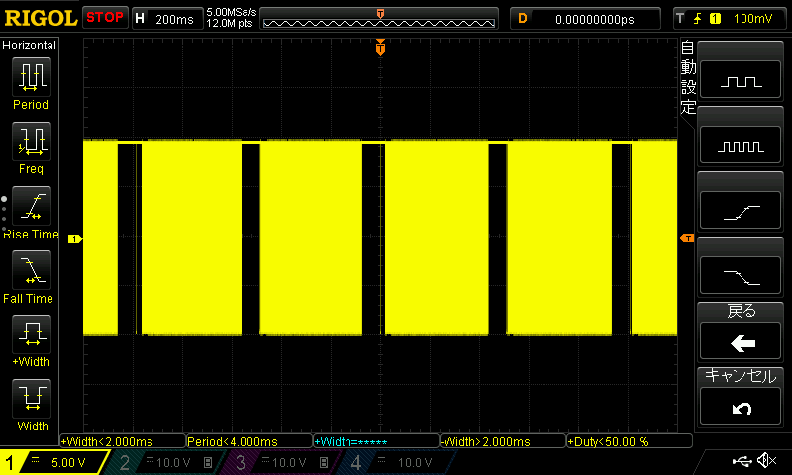The width and height of the screenshot is (792, 475).
Task: Select the Period measurement icon
Action: pyautogui.click(x=32, y=77)
